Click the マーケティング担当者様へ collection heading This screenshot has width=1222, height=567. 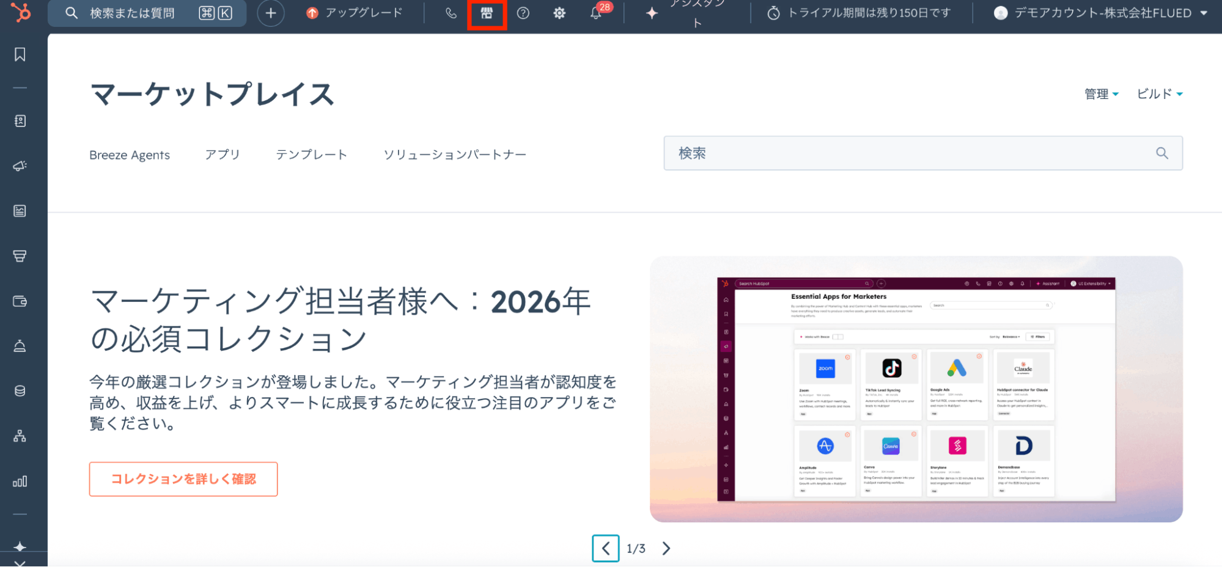pos(340,320)
